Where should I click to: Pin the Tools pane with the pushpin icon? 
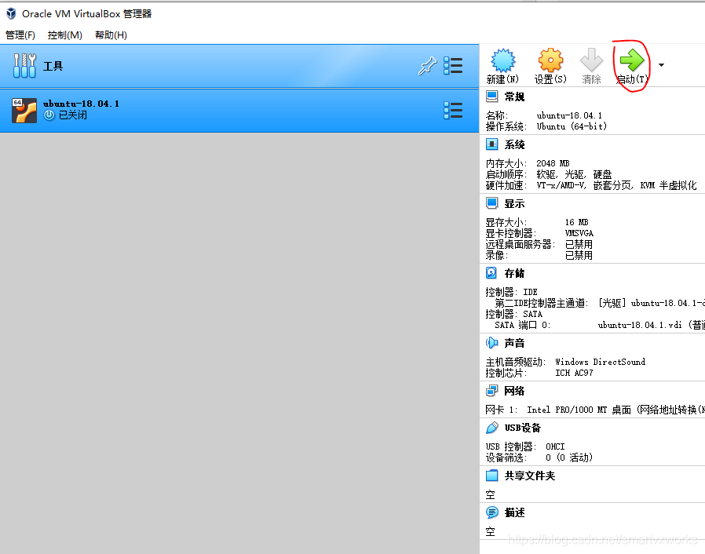(x=427, y=66)
